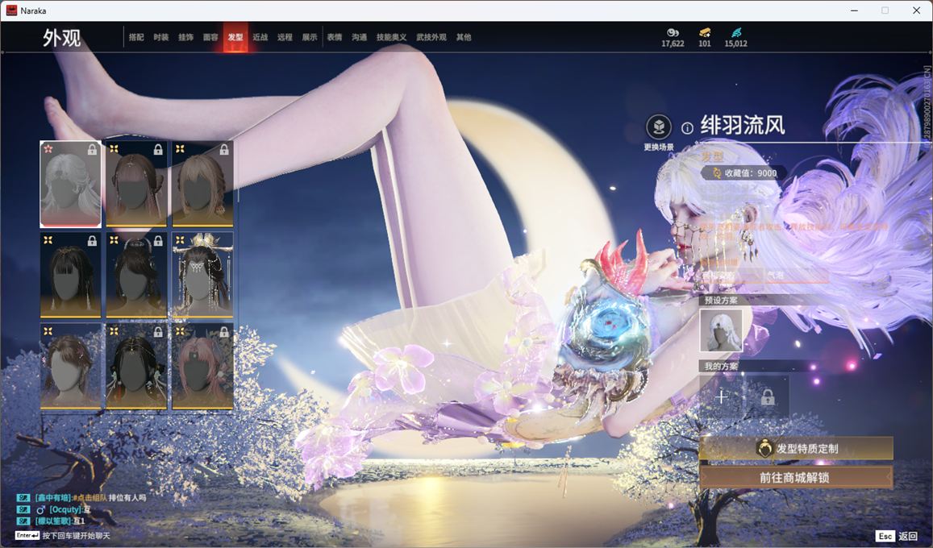Screen dimensions: 933x548
Task: Click lock icon on straight-bangs hairstyle
Action: pos(92,241)
